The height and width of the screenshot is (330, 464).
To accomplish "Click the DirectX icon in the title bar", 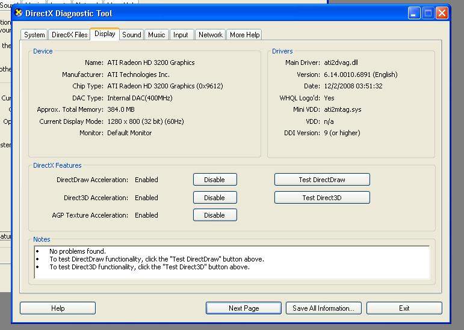I will click(x=19, y=13).
